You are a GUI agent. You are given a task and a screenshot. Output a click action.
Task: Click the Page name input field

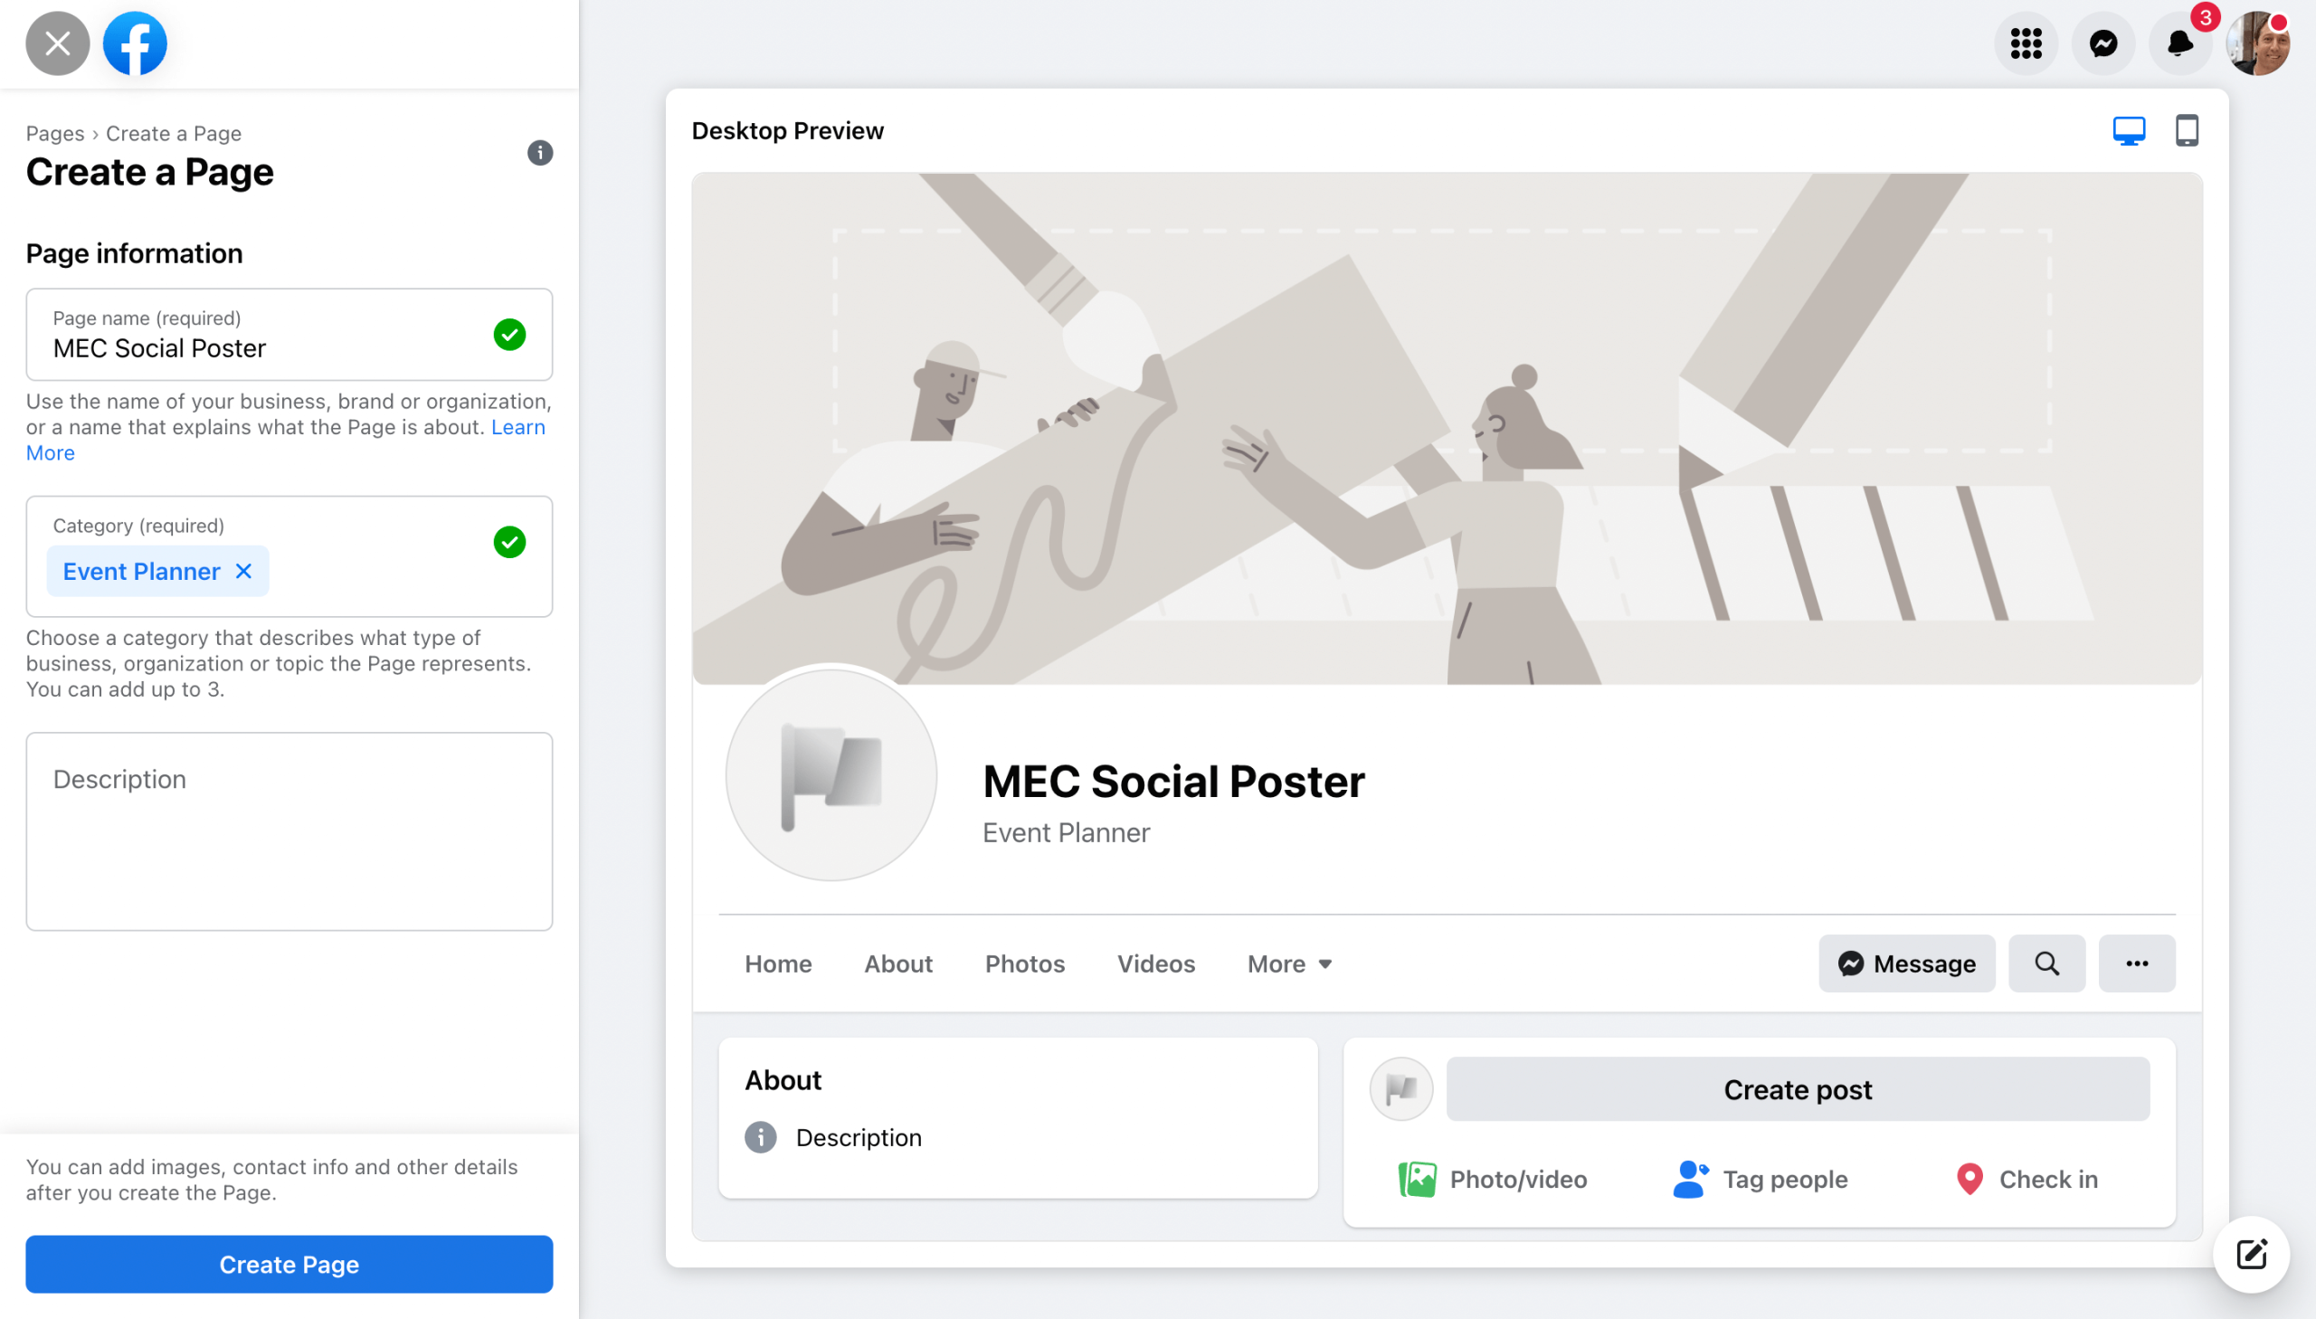tap(262, 348)
